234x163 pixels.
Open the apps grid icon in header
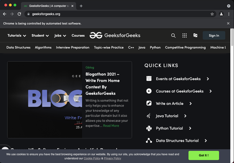click(x=184, y=36)
